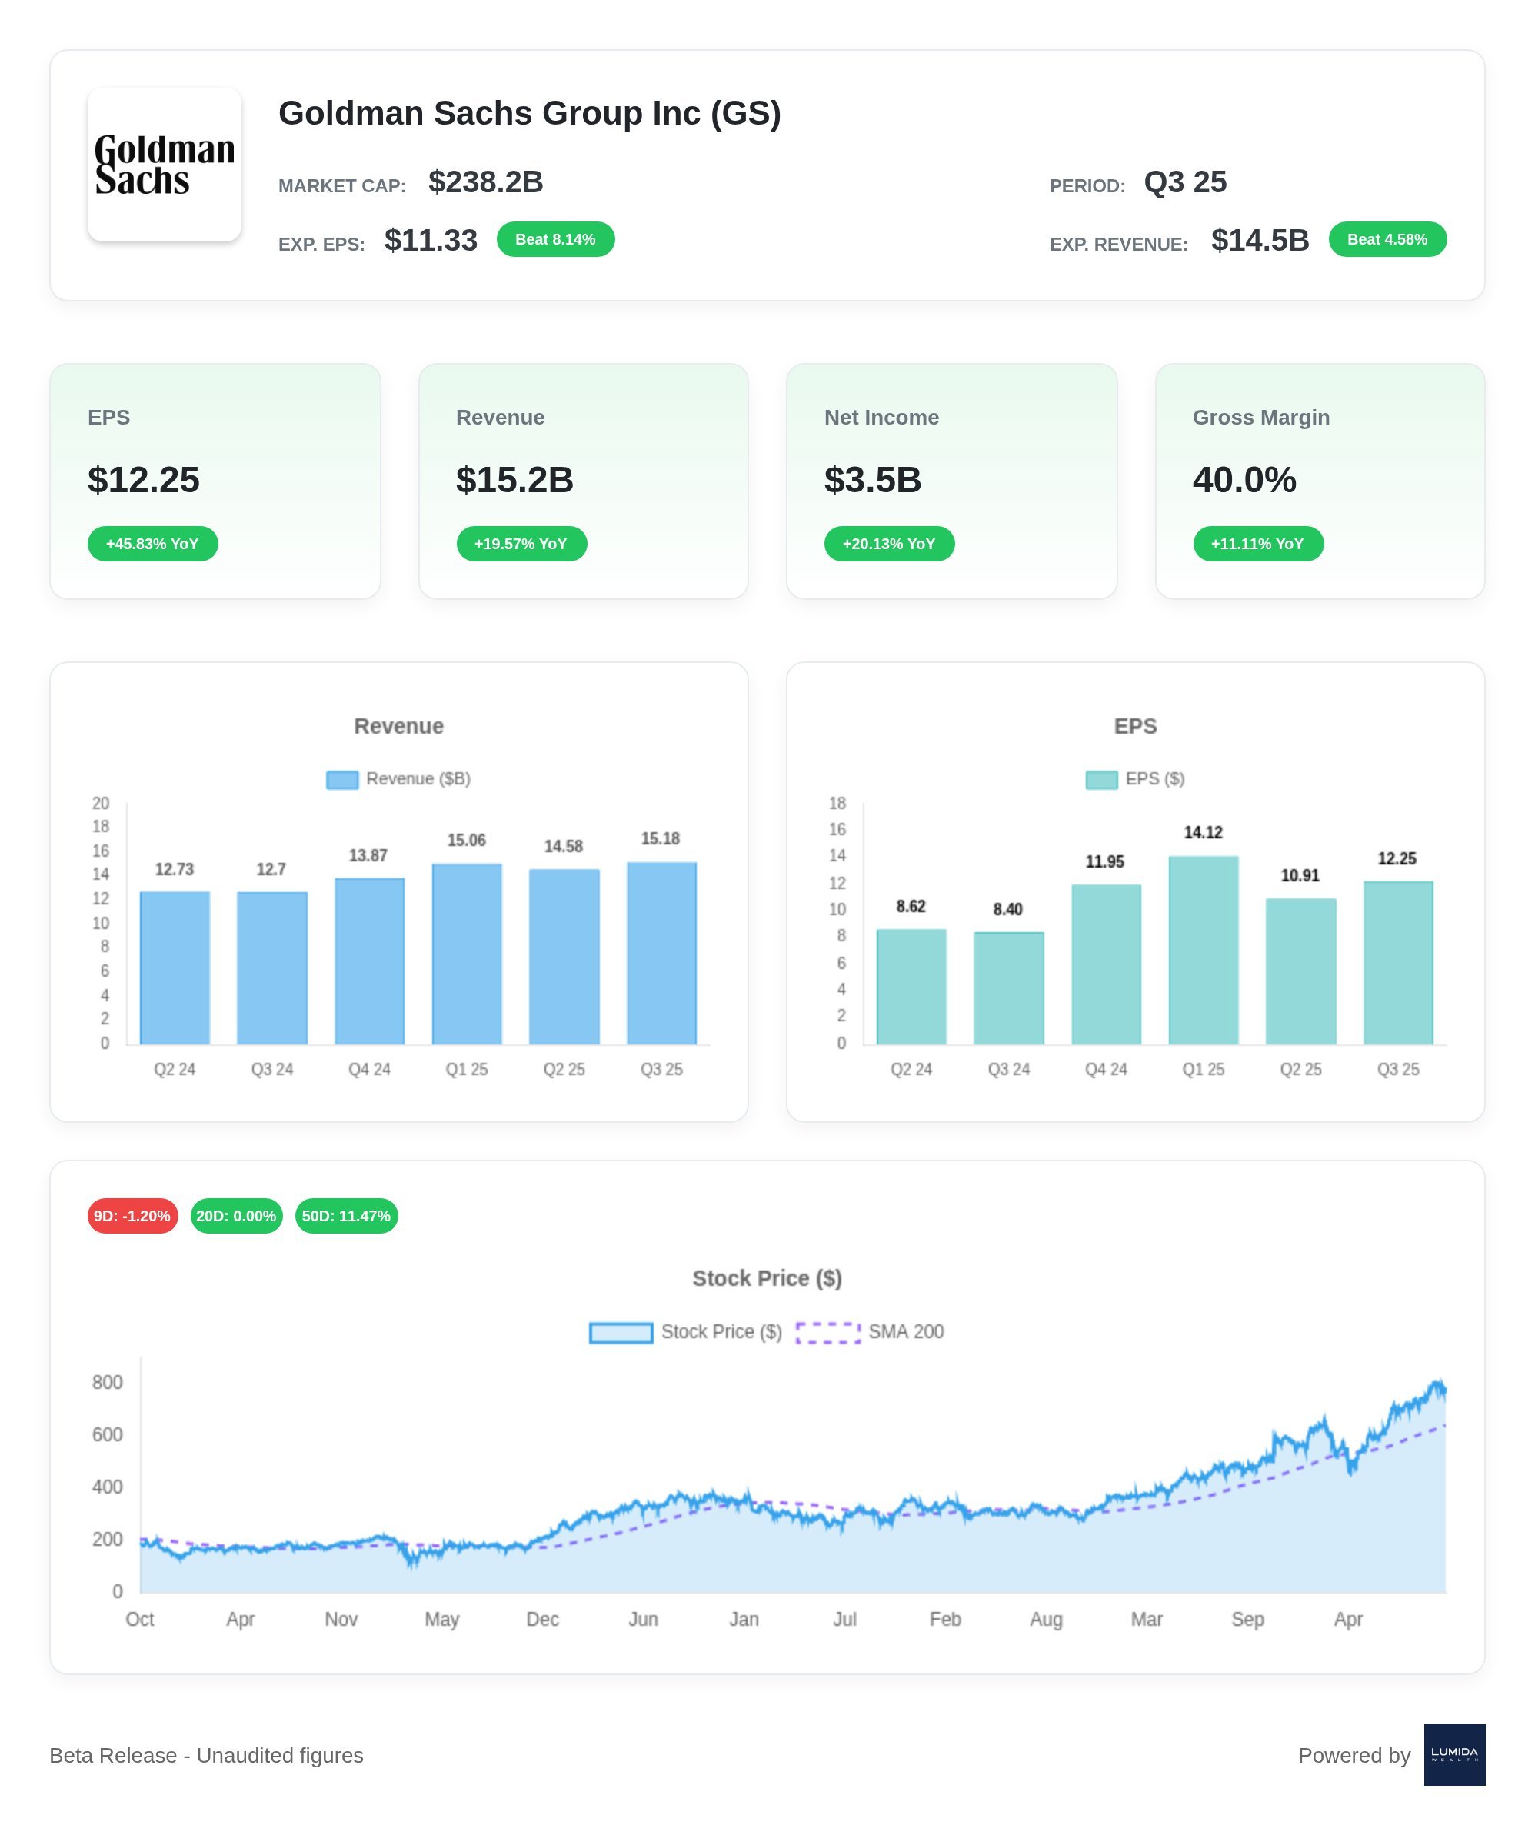This screenshot has height=1835, width=1535.
Task: Click the +20.13% YoY net income badge
Action: coord(888,544)
